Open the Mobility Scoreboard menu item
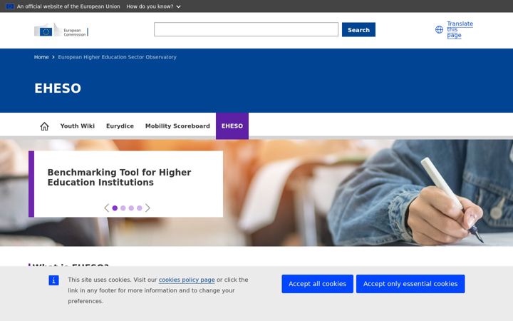This screenshot has width=513, height=321. point(177,126)
